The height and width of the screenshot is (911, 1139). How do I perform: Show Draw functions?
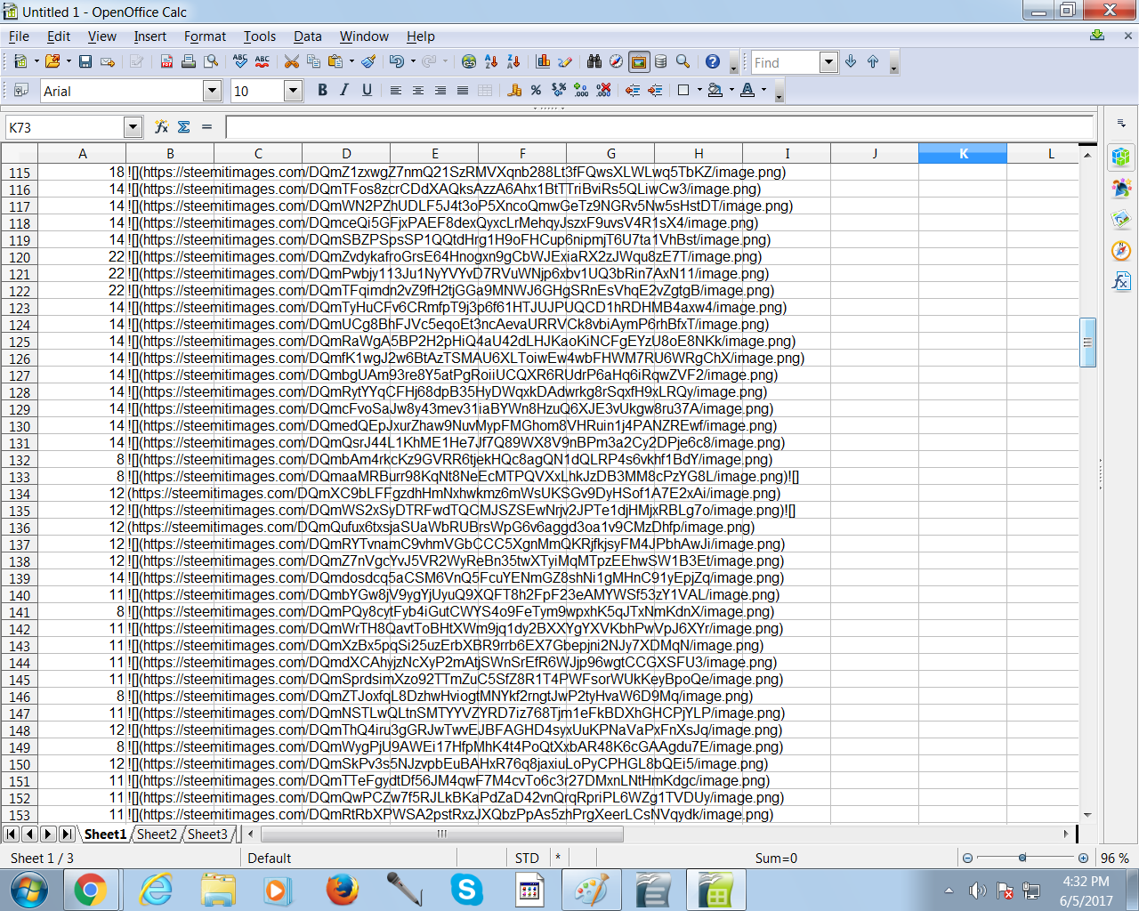(565, 61)
